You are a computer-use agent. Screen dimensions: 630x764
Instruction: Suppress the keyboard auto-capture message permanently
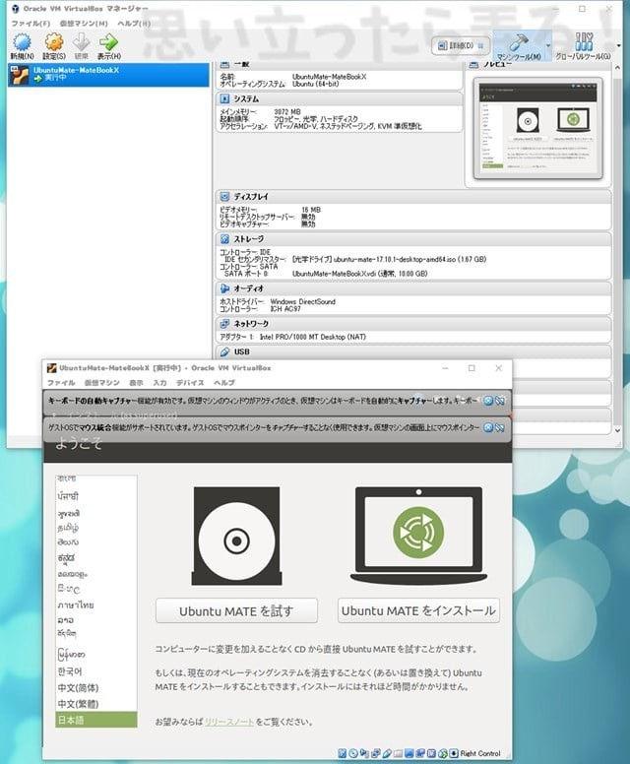pyautogui.click(x=500, y=401)
